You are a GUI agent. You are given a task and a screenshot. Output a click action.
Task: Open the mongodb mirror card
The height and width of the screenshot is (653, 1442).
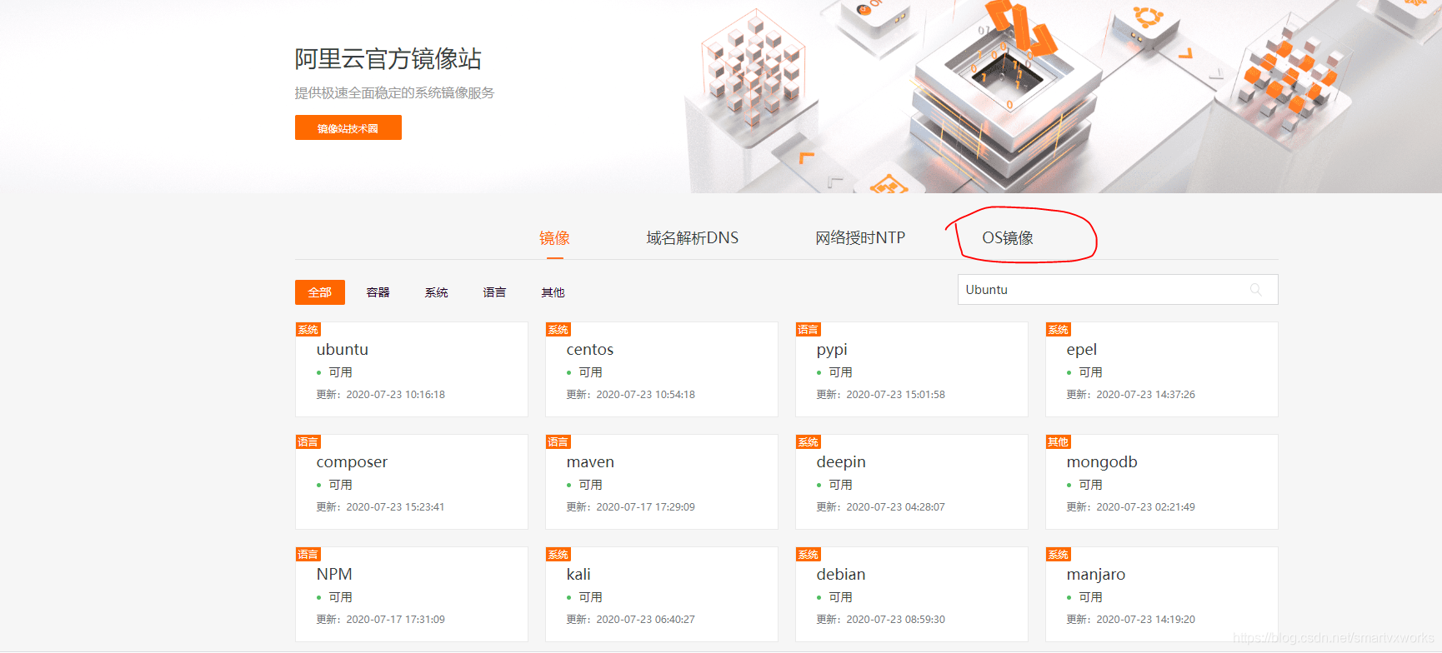coord(1162,481)
